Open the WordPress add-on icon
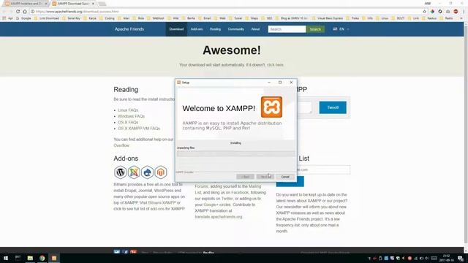This screenshot has height=263, width=468. click(120, 172)
